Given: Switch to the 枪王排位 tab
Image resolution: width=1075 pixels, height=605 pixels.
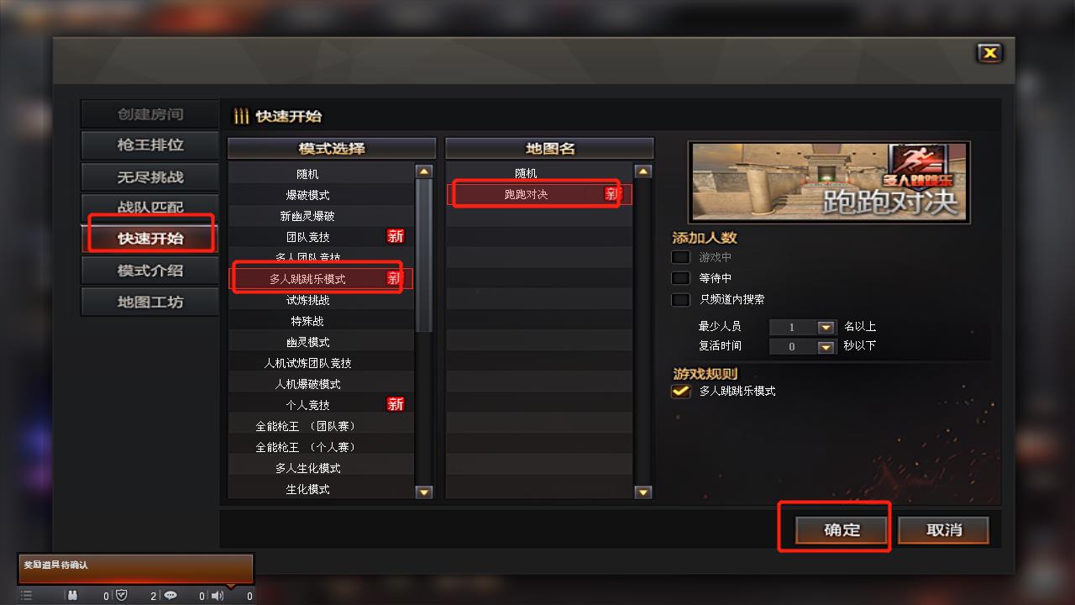Looking at the screenshot, I should point(149,145).
